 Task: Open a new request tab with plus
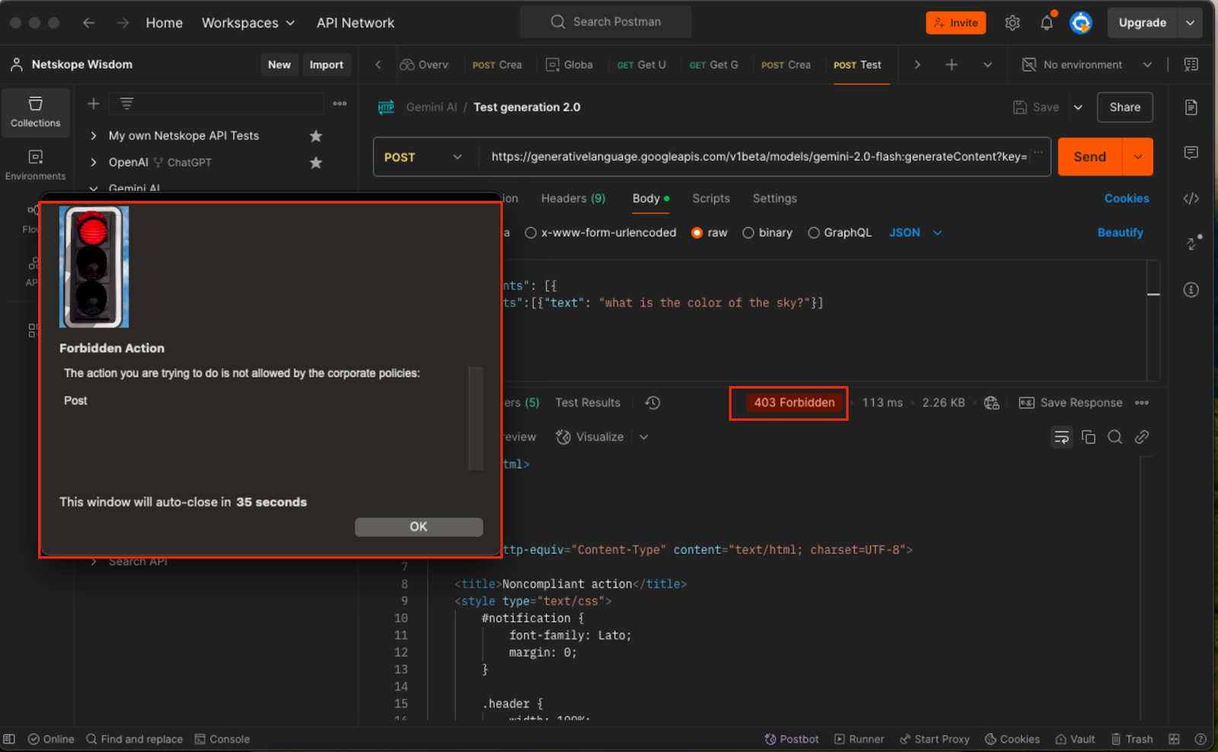[952, 65]
